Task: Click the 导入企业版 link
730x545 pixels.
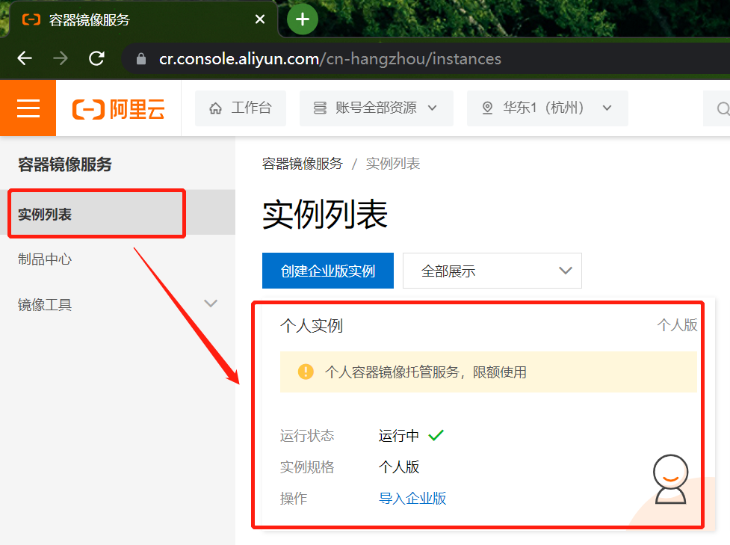Action: 412,499
